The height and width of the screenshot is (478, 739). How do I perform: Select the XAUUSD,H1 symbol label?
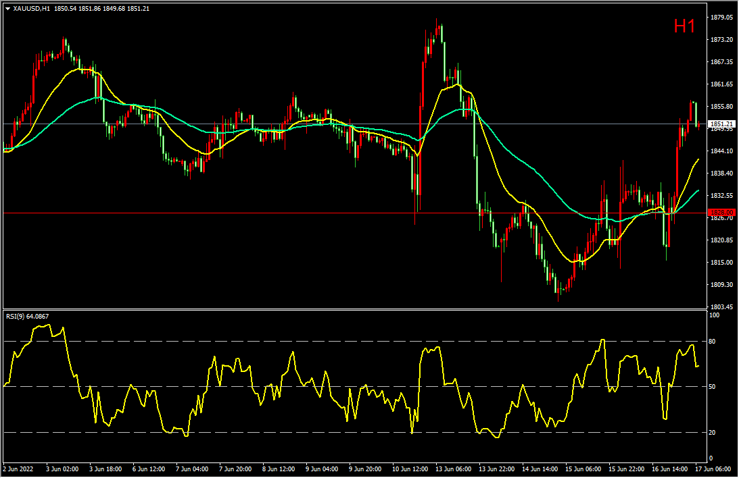[32, 9]
